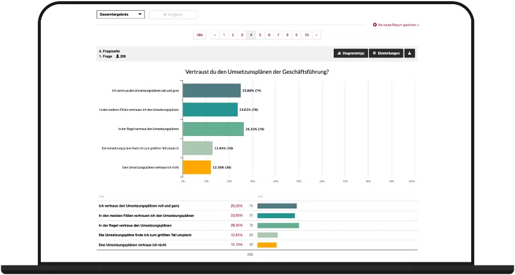The width and height of the screenshot is (515, 275).
Task: Click the dark teal 'voll und ganz' chart bar
Action: [211, 90]
